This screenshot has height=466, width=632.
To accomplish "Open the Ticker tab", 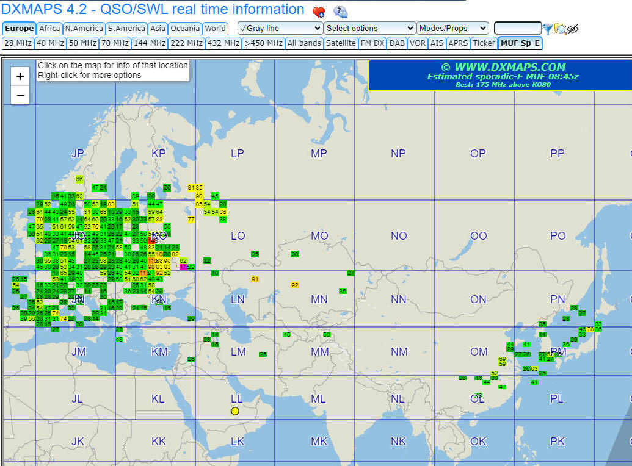I will 484,43.
